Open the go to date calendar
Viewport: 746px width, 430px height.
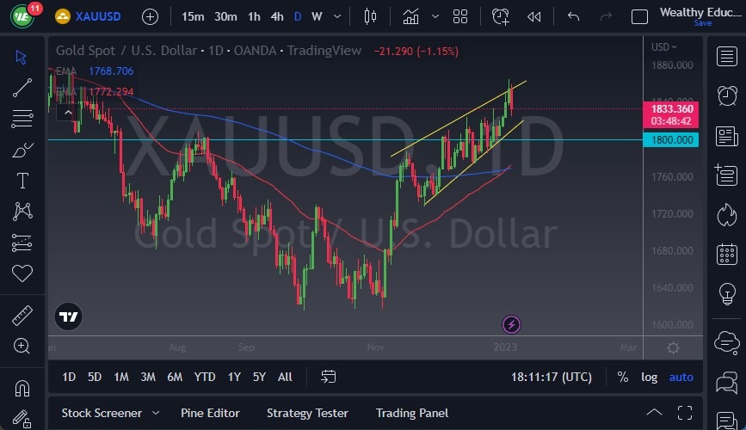329,377
